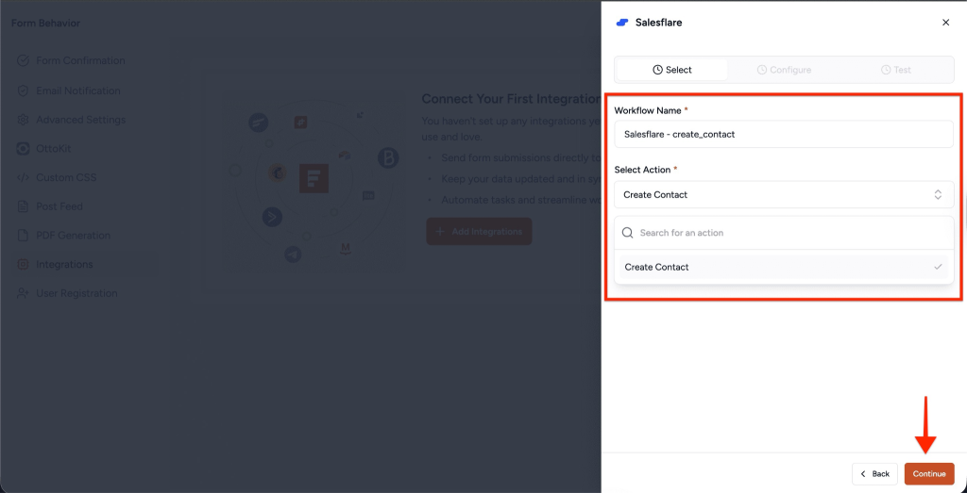This screenshot has height=493, width=967.
Task: Click the magnifier search icon
Action: [627, 233]
